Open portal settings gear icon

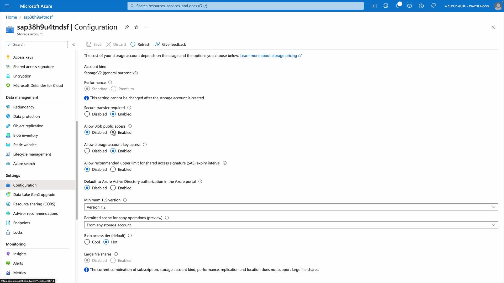(409, 6)
